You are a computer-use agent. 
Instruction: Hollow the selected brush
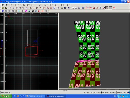click(x=51, y=8)
